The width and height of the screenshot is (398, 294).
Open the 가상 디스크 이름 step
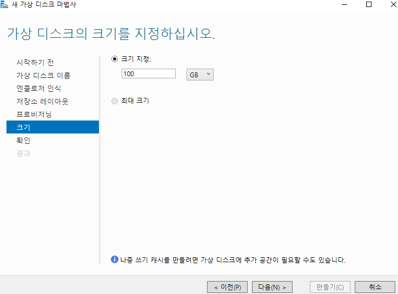[x=43, y=75]
